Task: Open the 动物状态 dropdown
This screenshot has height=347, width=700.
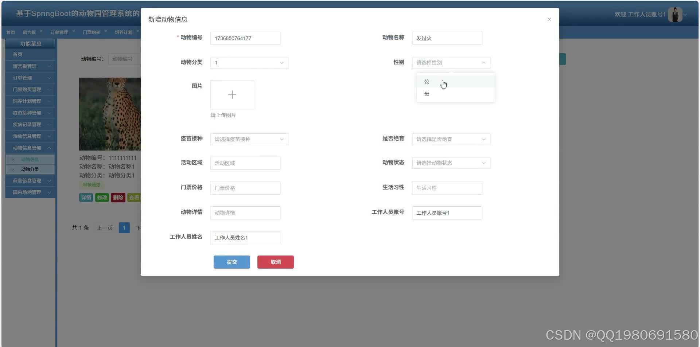Action: click(451, 163)
